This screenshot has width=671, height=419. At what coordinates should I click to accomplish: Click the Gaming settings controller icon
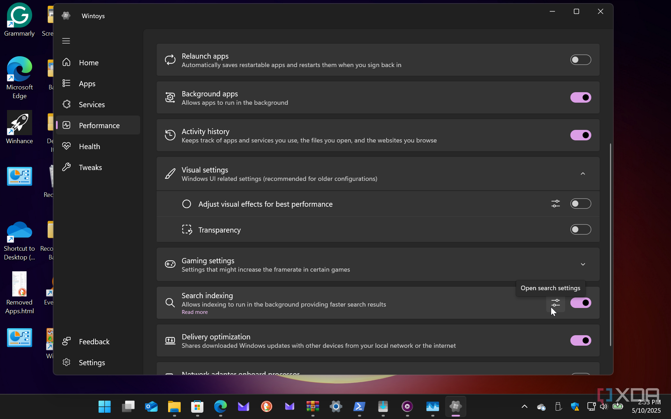170,264
